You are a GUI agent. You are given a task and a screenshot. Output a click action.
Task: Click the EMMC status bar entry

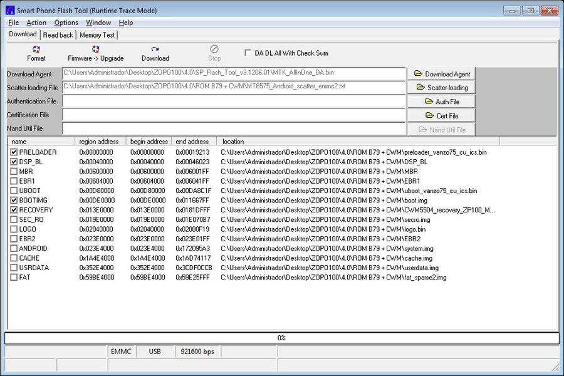pos(121,352)
